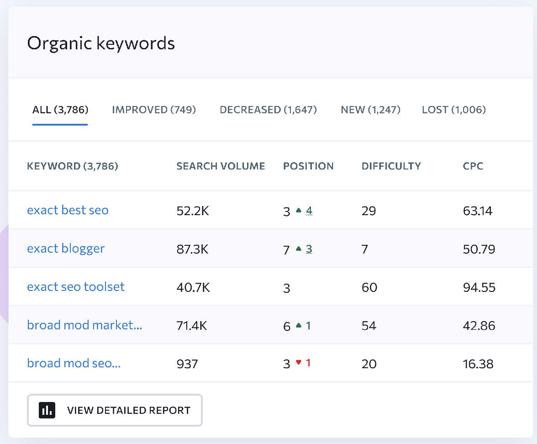
Task: Open the 'exact best seo' keyword link
Action: point(68,210)
